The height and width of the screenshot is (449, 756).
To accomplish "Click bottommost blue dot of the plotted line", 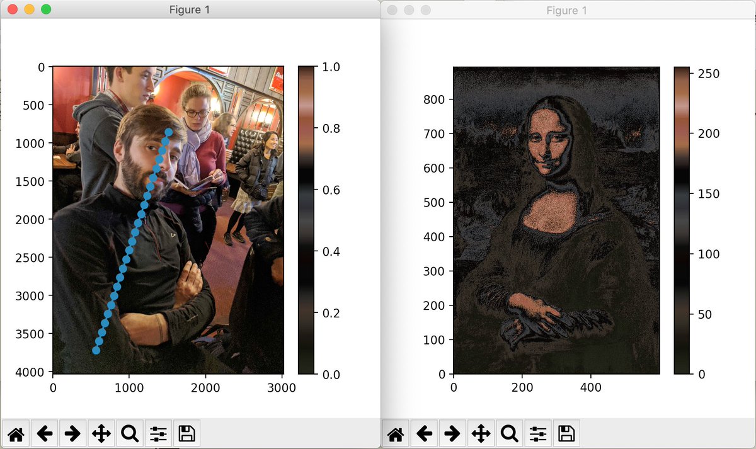I will coord(96,350).
